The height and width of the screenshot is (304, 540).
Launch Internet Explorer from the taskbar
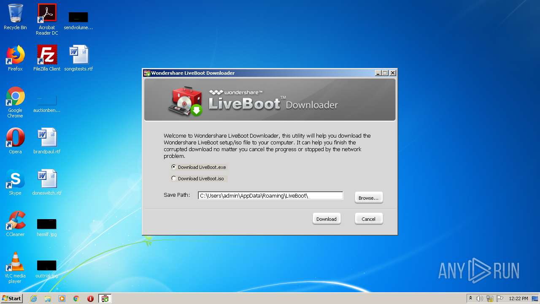(x=33, y=299)
